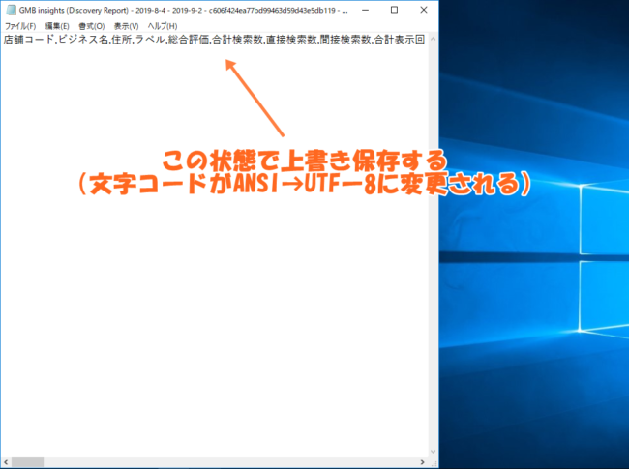Place cursor on 店舗コード in the text

click(x=28, y=40)
